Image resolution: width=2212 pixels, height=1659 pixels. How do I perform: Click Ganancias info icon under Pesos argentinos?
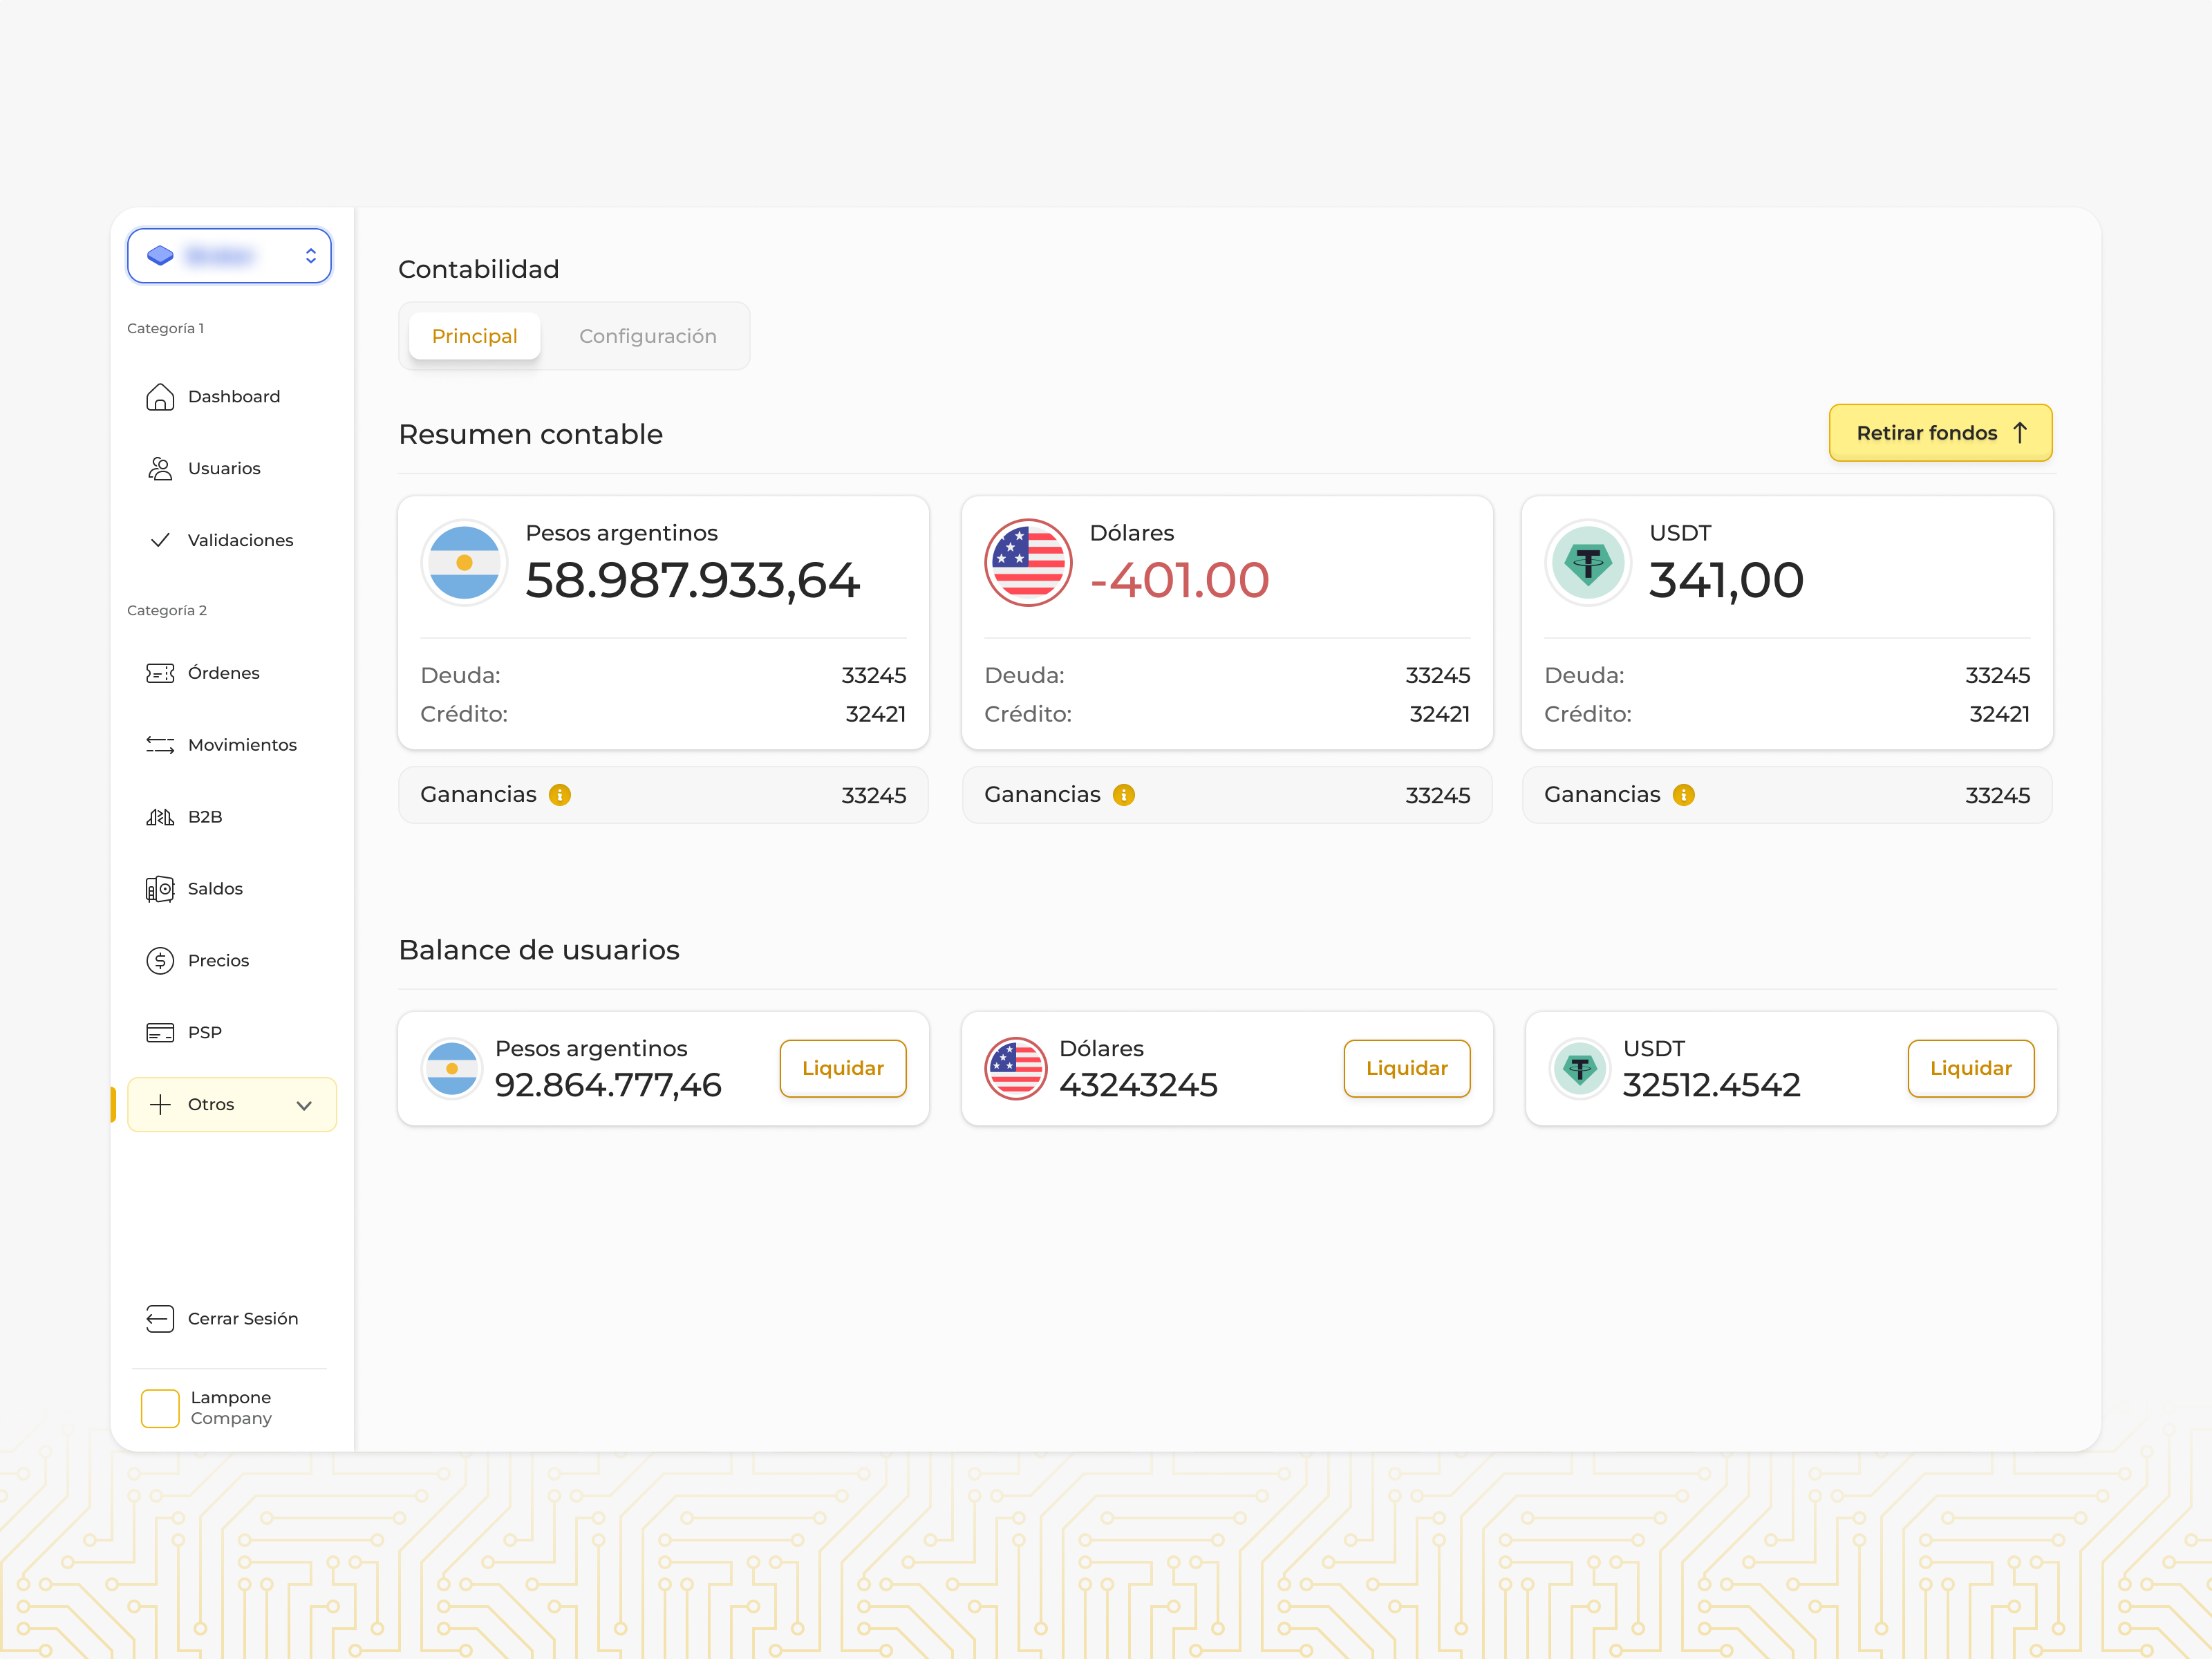560,795
